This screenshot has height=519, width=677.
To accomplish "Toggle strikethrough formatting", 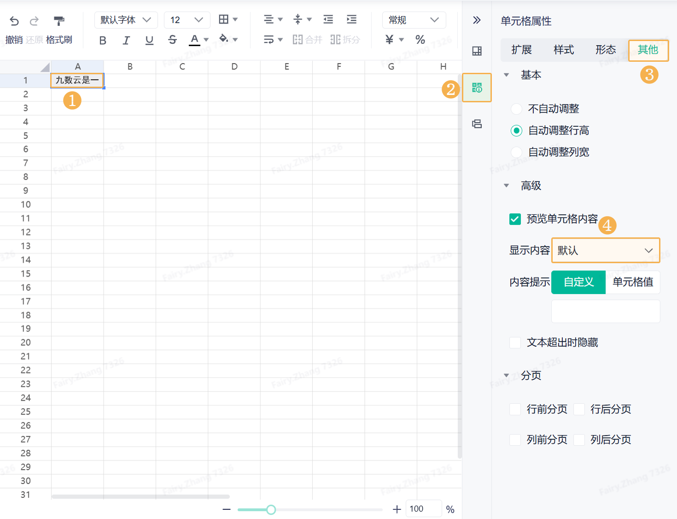I will coord(173,40).
